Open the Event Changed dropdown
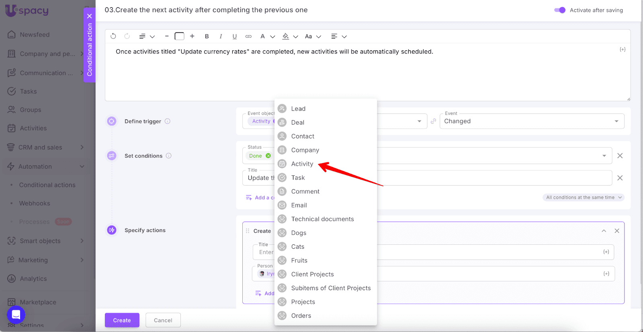The image size is (643, 332). [x=532, y=121]
